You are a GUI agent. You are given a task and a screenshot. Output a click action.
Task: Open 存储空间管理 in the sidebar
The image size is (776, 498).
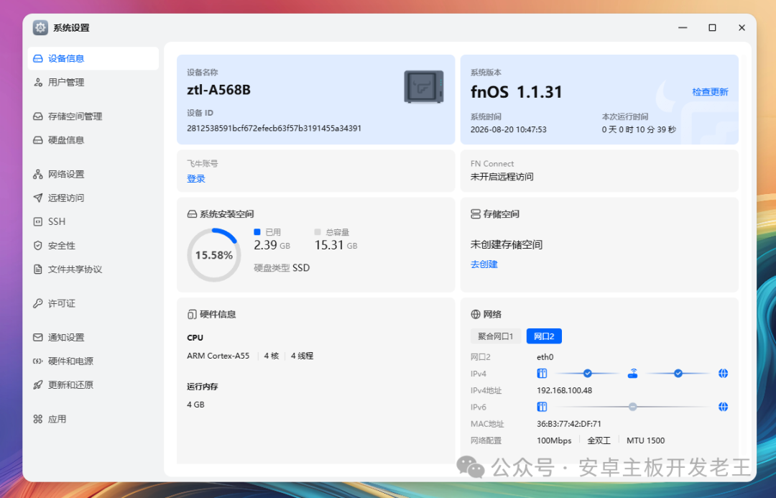tap(93, 116)
